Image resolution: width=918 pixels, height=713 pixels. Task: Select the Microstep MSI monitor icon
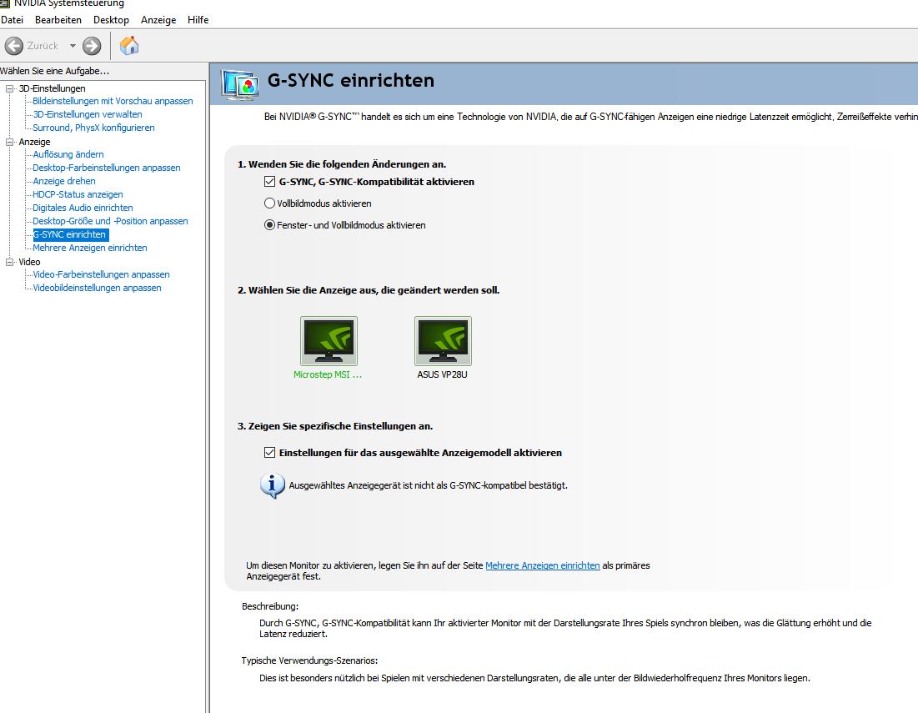(x=329, y=341)
